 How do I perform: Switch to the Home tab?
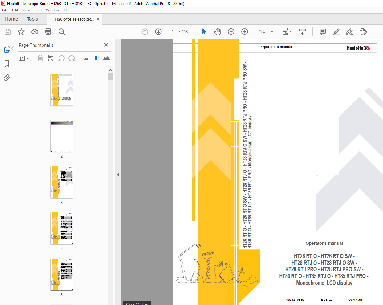11,19
